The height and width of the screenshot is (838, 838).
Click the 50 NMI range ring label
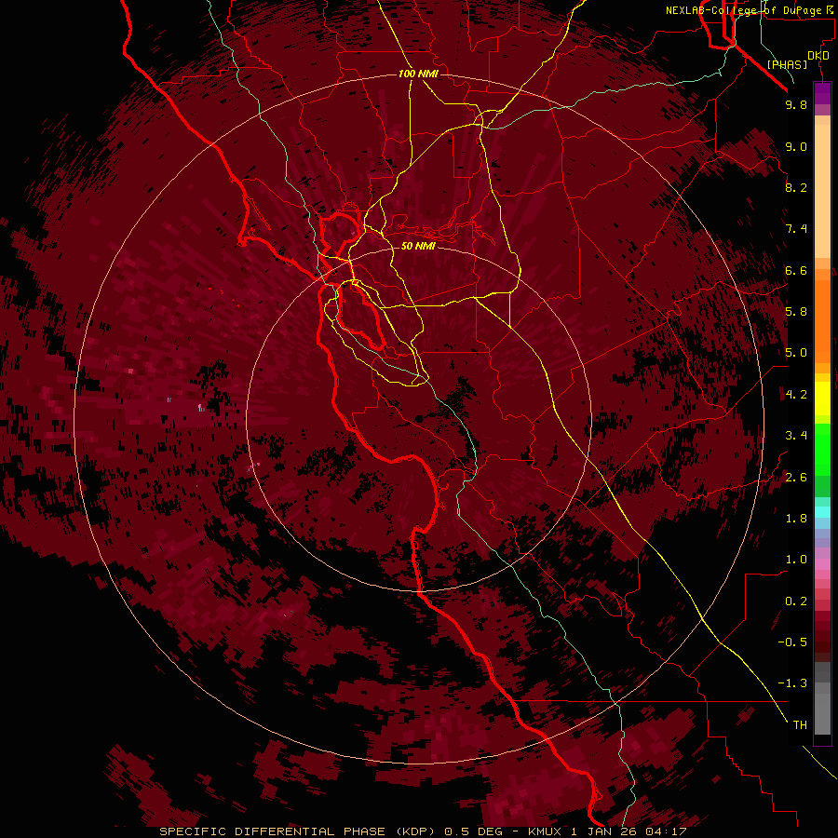coord(418,246)
